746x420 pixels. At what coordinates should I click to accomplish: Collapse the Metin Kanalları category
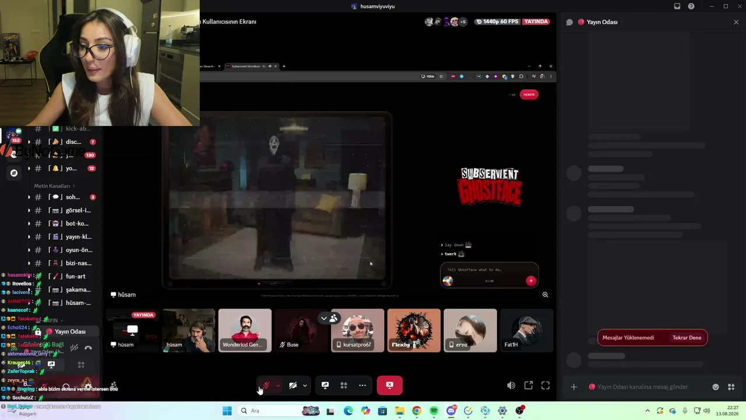[x=55, y=186]
